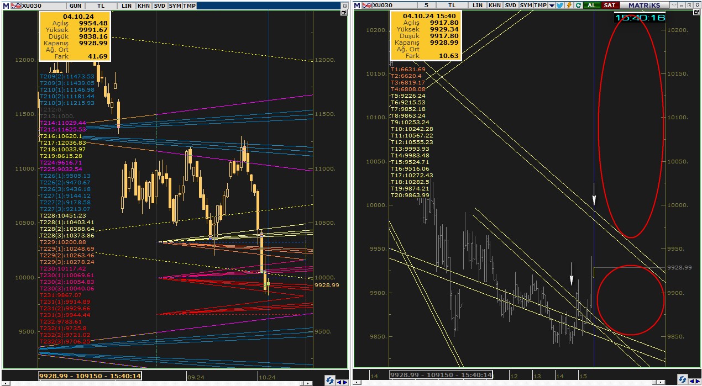
Task: Select GUN period in left chart toolbar
Action: pyautogui.click(x=76, y=5)
